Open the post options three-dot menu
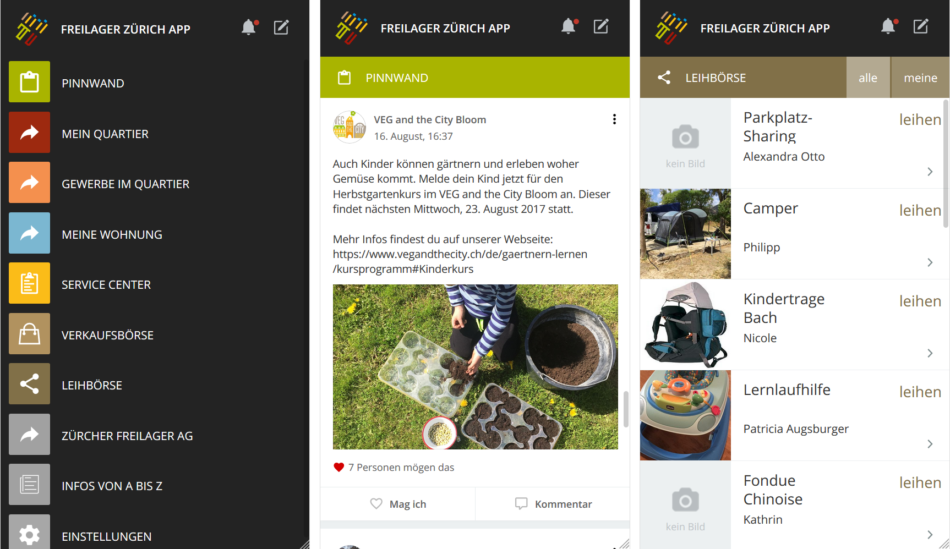Viewport: 950px width, 549px height. tap(614, 119)
